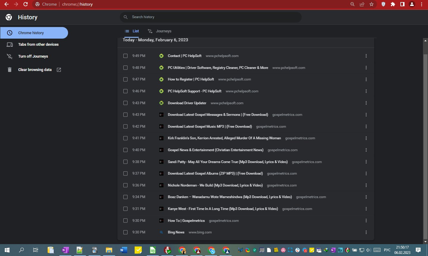
Task: Show more actions for Gospel News & Entertainment
Action: point(366,150)
